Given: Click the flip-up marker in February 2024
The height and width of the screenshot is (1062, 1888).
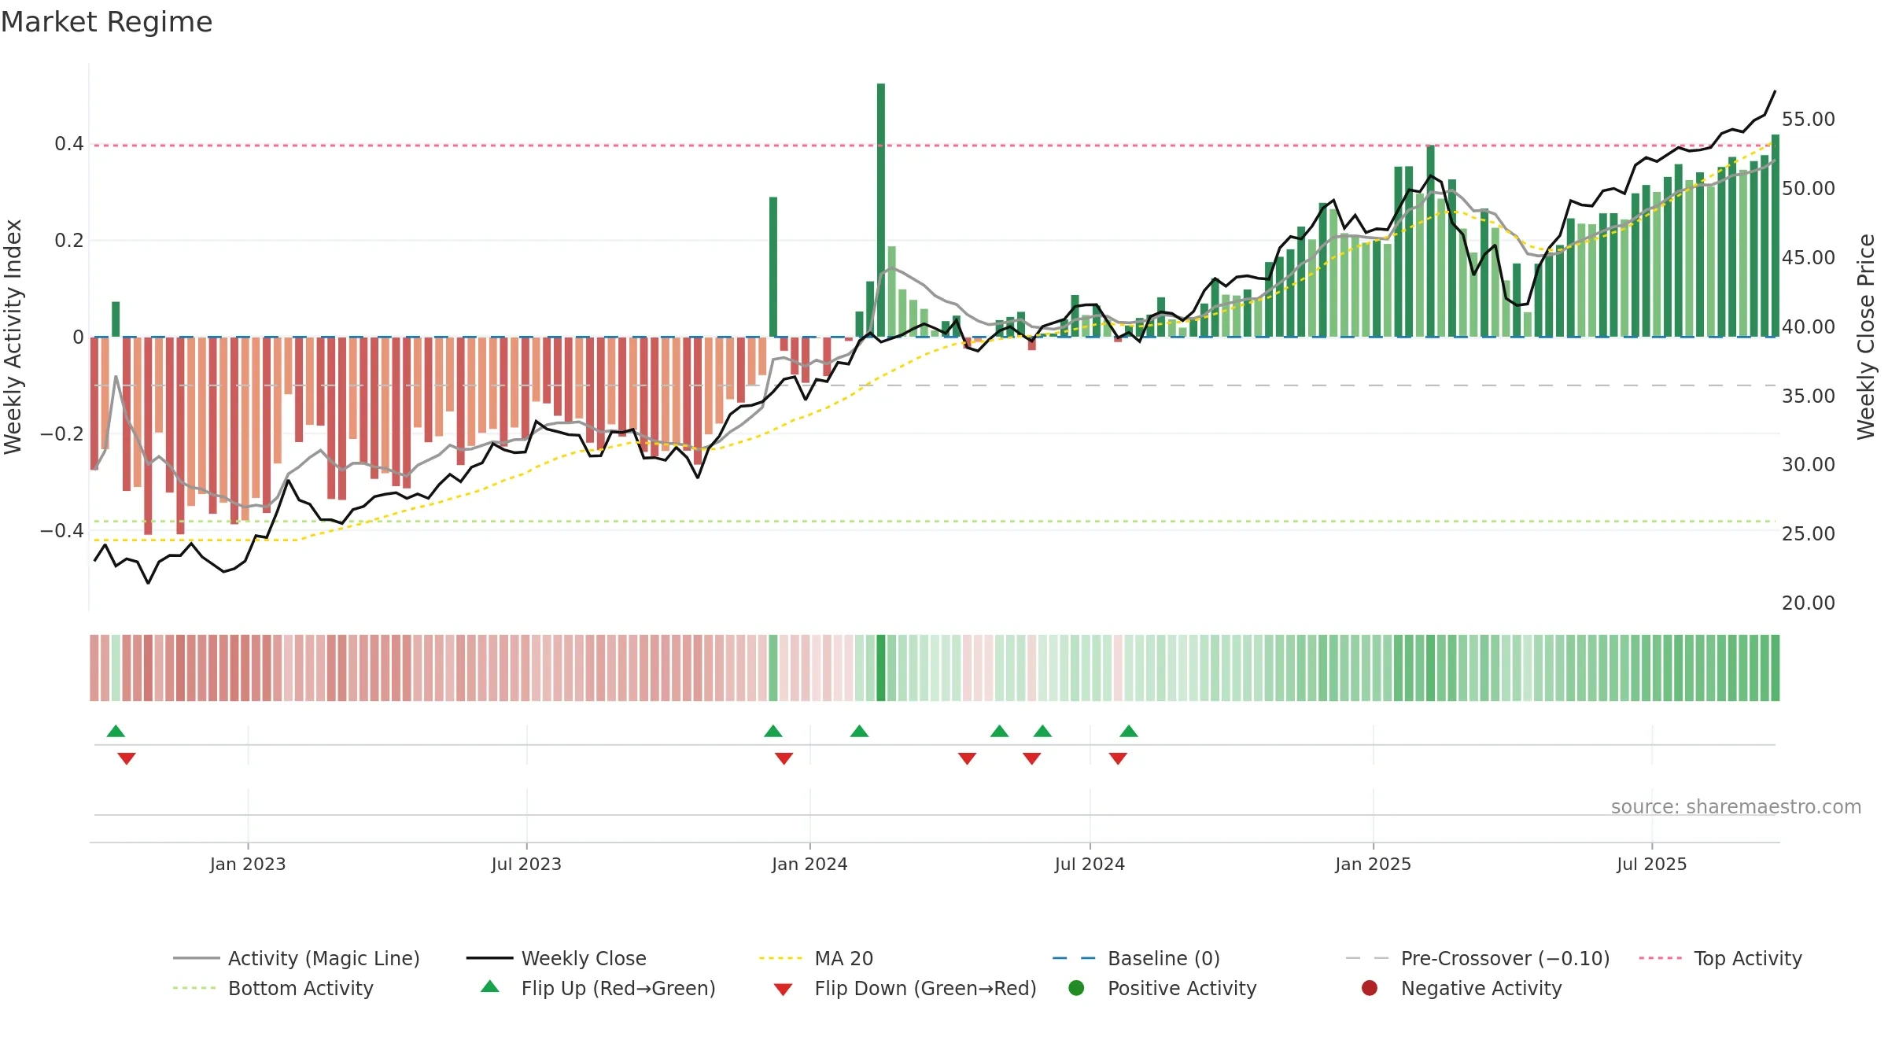Looking at the screenshot, I should (x=859, y=732).
